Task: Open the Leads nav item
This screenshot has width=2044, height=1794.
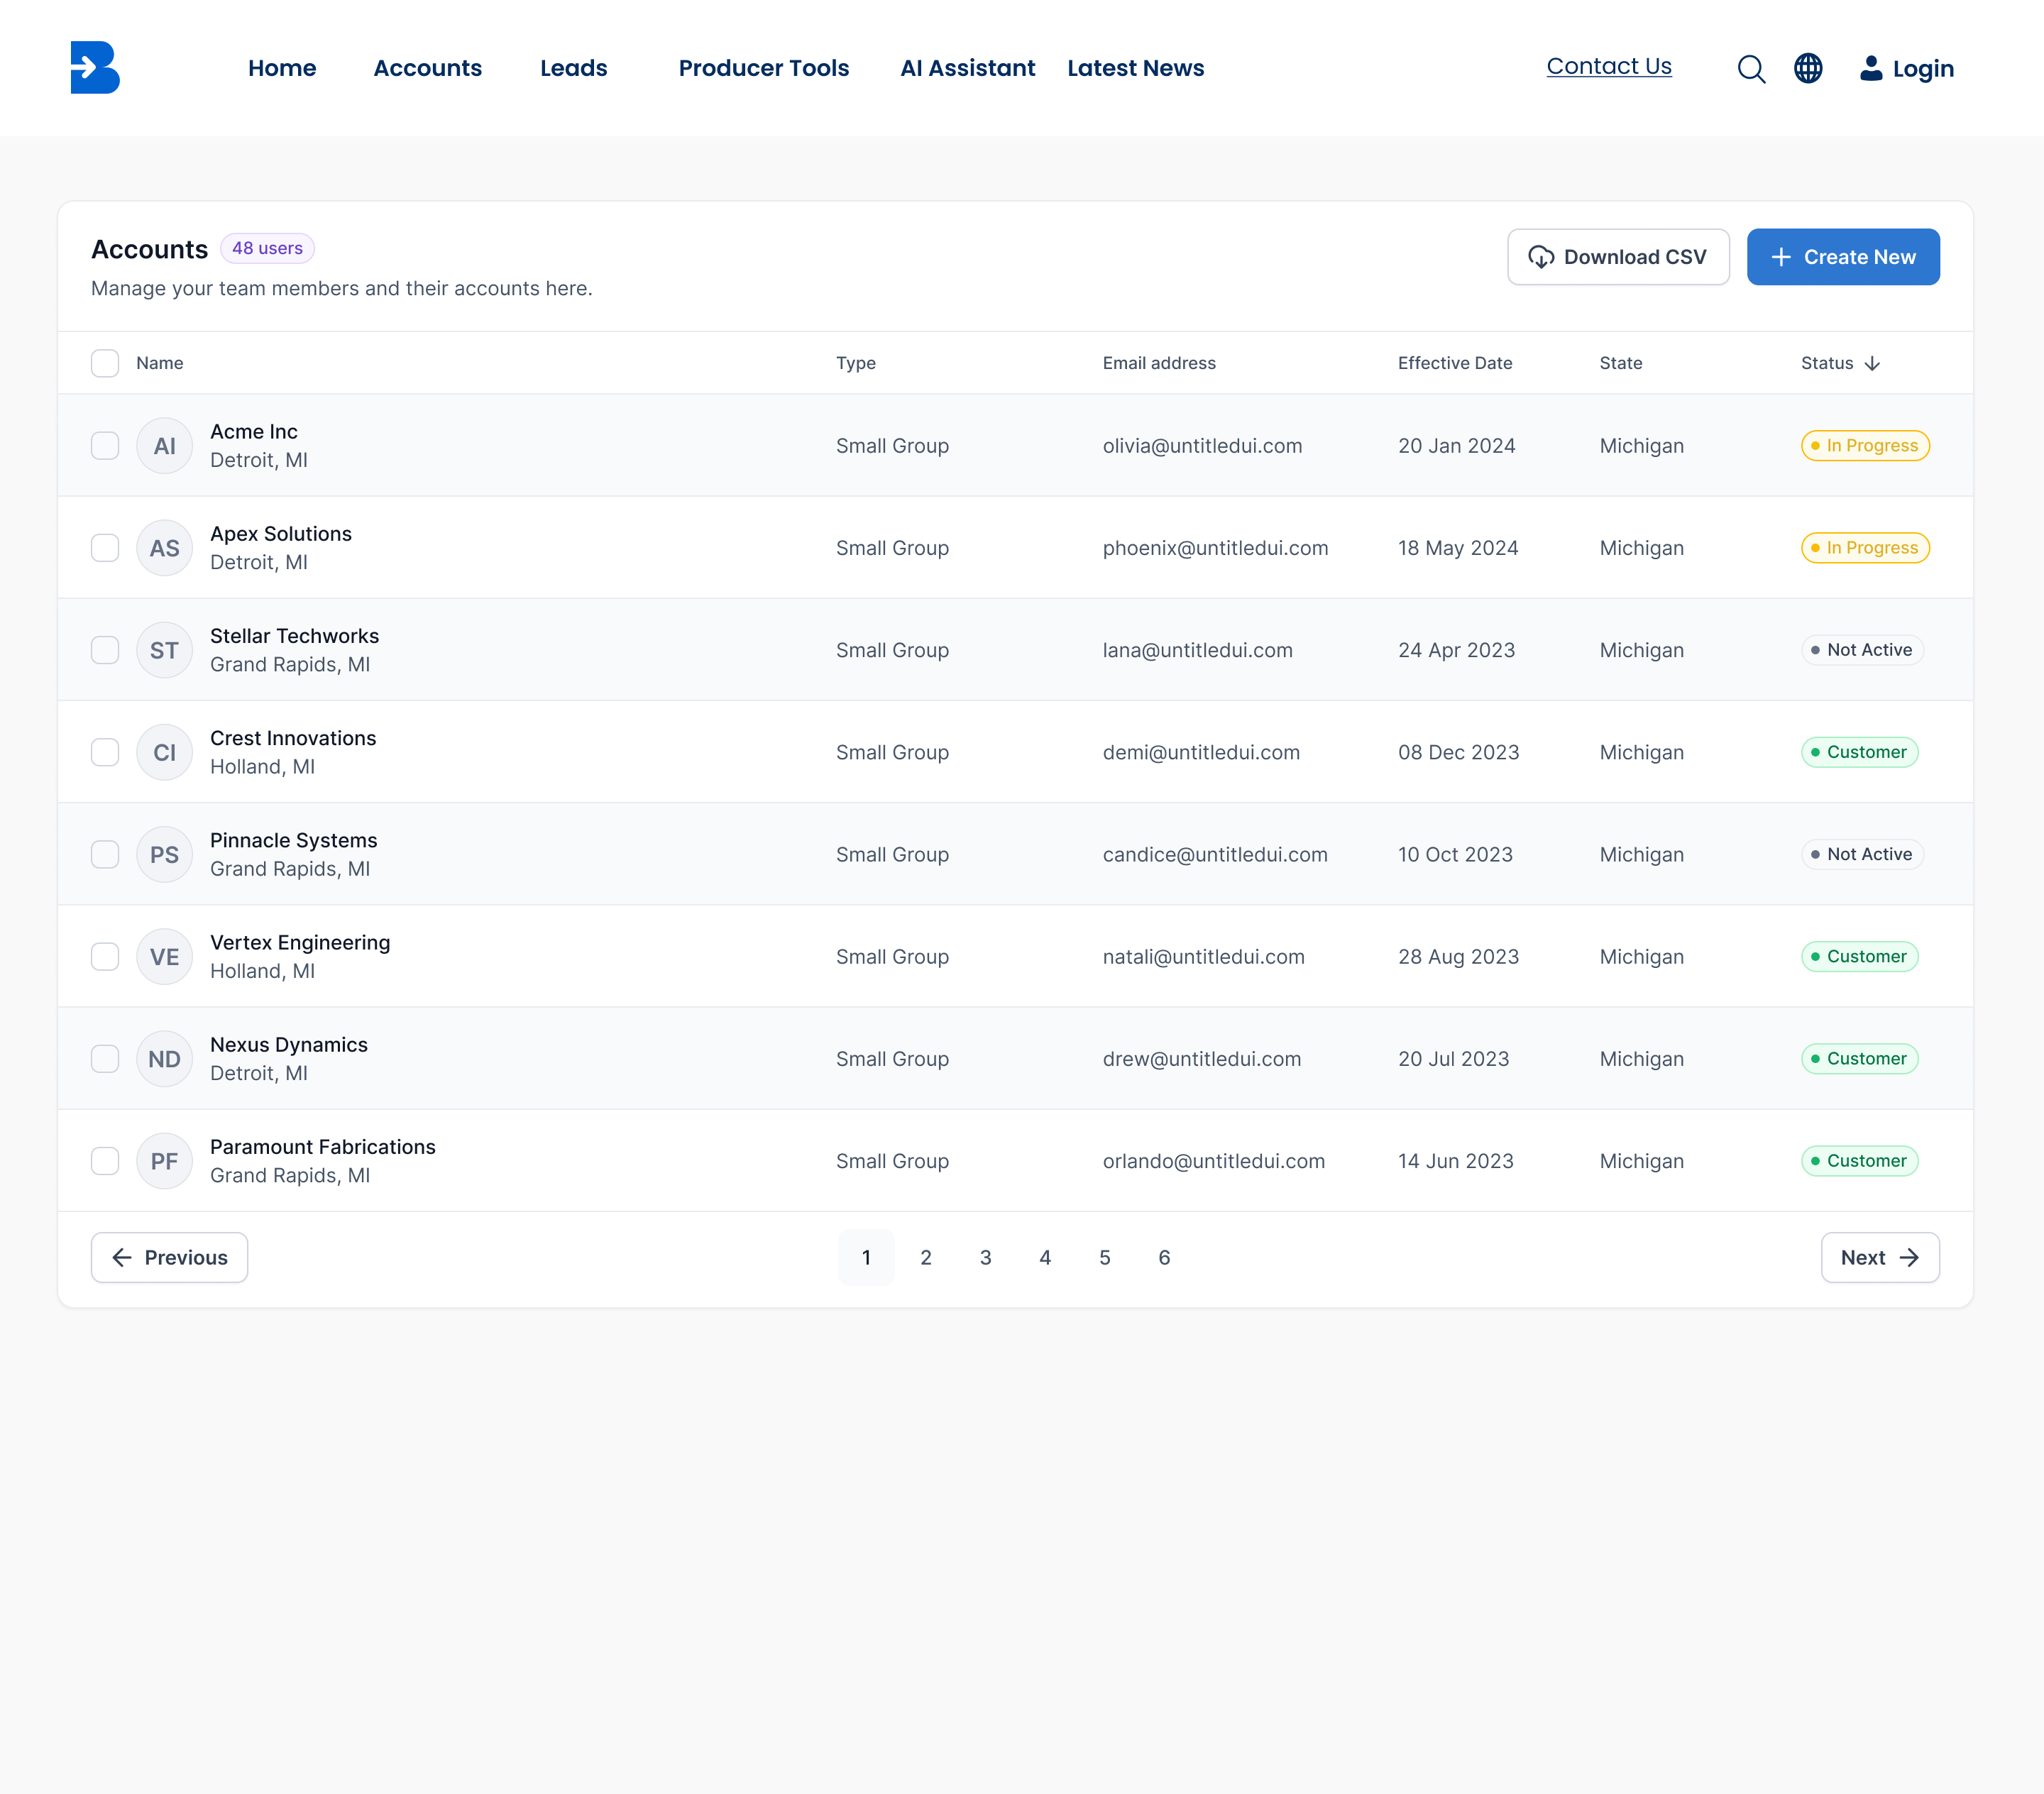Action: pyautogui.click(x=574, y=68)
